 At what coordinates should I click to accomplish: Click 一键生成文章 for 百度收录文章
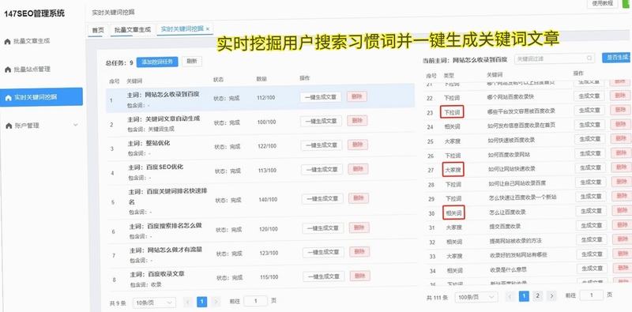[324, 276]
